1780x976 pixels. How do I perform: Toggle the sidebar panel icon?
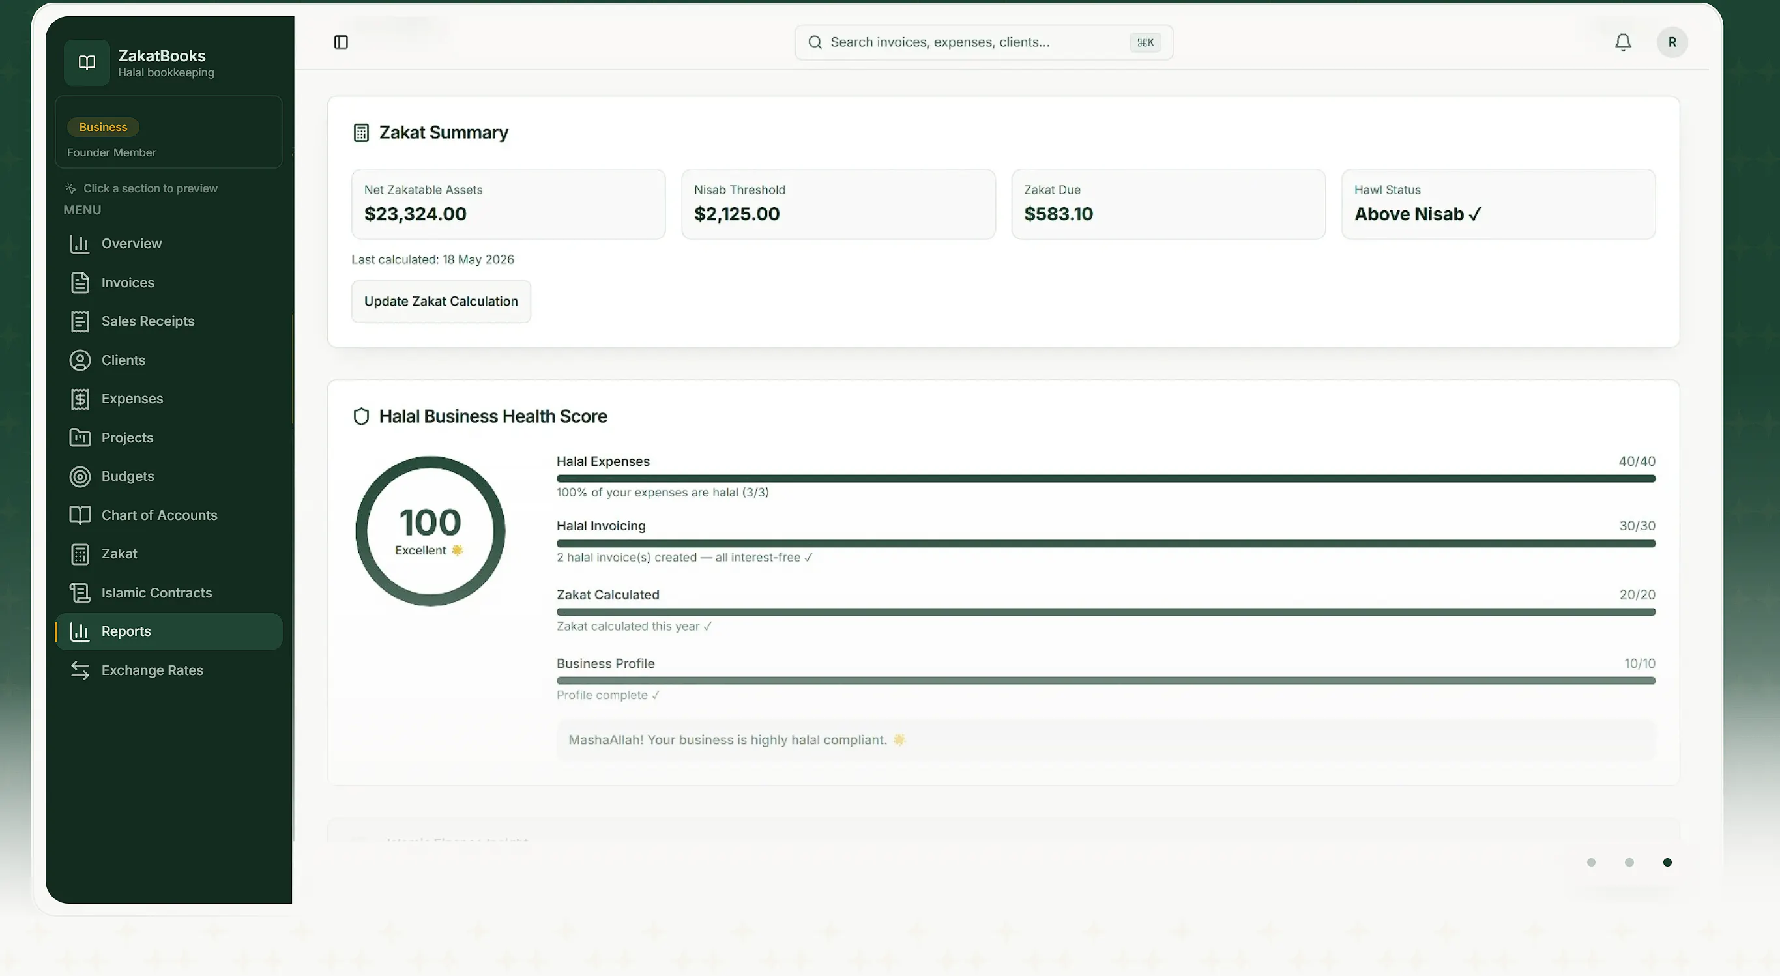(341, 42)
